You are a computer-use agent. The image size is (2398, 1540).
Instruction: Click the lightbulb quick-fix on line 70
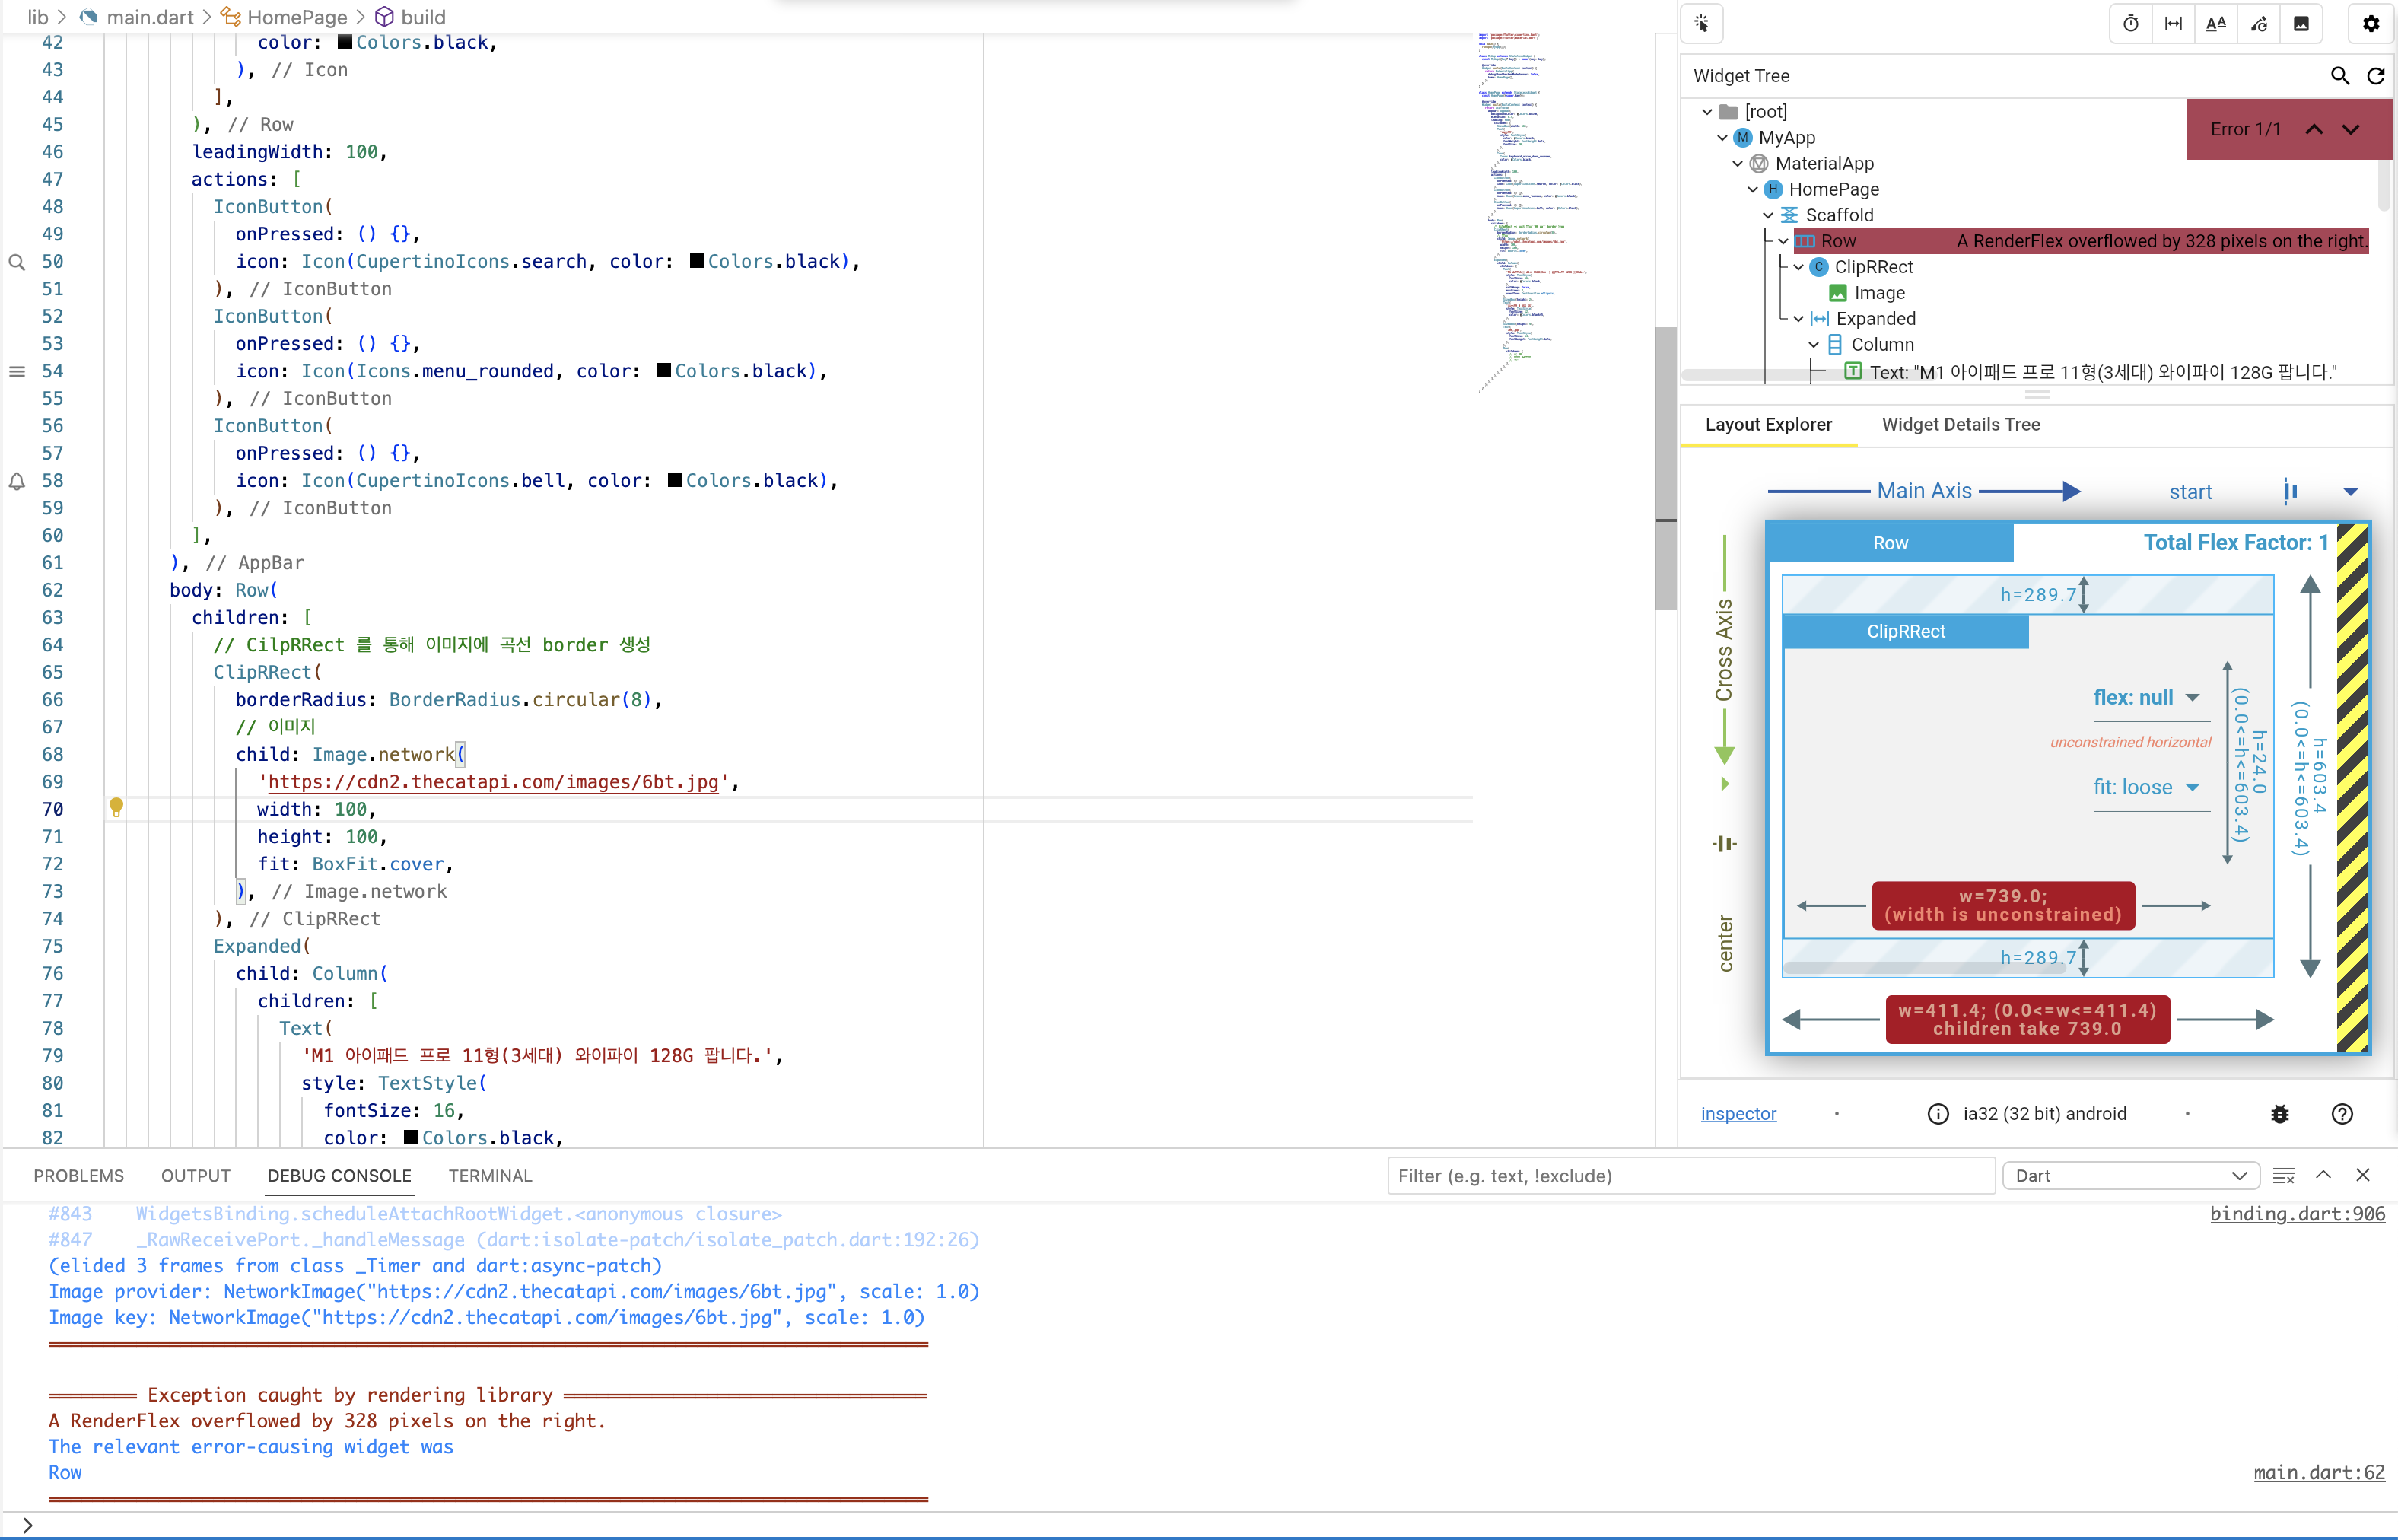pos(116,808)
